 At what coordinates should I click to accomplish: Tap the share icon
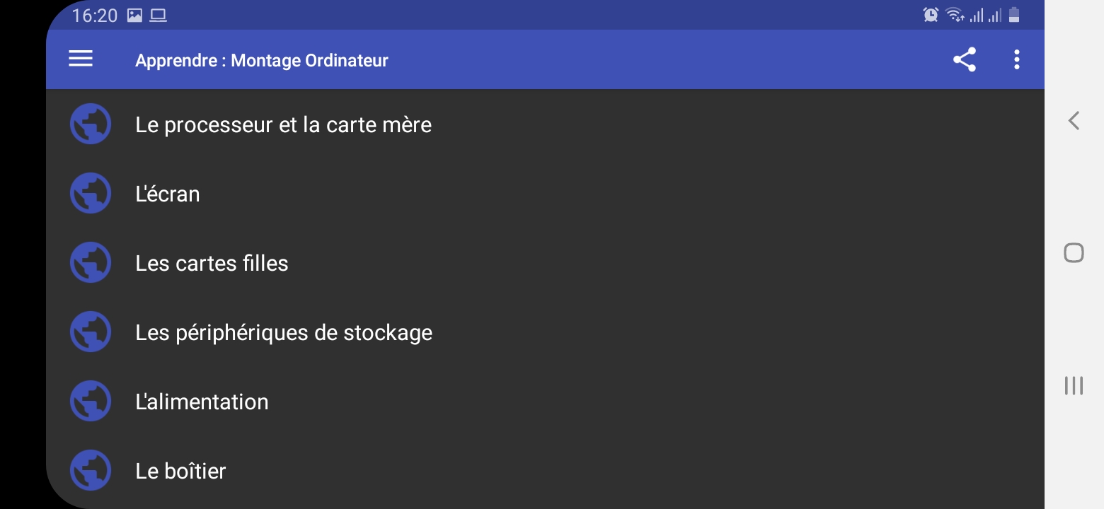tap(965, 59)
